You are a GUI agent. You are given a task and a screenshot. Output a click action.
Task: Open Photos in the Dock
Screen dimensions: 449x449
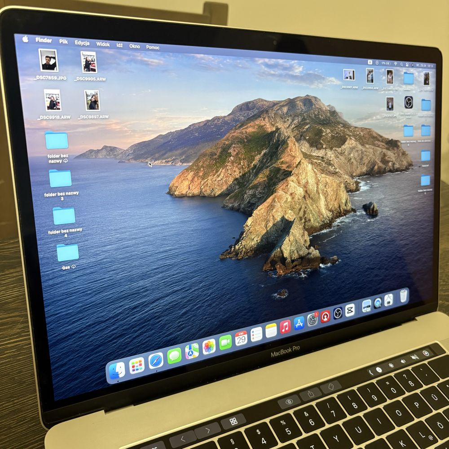pos(209,347)
